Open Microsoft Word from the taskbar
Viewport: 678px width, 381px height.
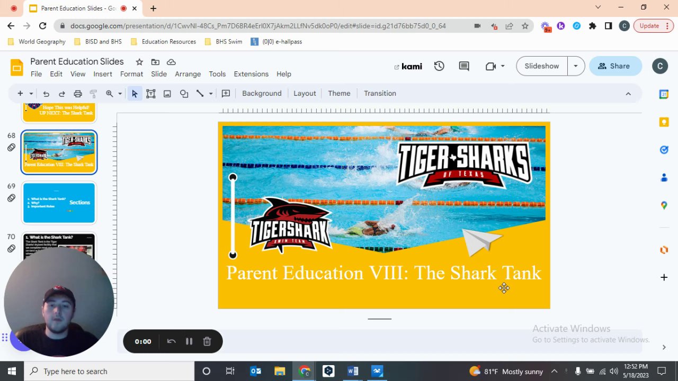[x=353, y=371]
